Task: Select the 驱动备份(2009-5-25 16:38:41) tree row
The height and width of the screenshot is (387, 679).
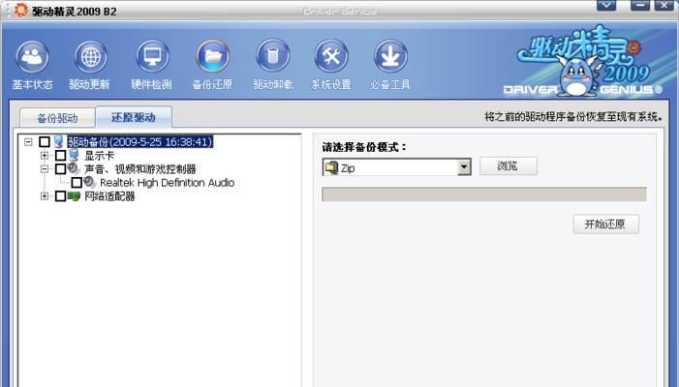Action: pyautogui.click(x=140, y=141)
